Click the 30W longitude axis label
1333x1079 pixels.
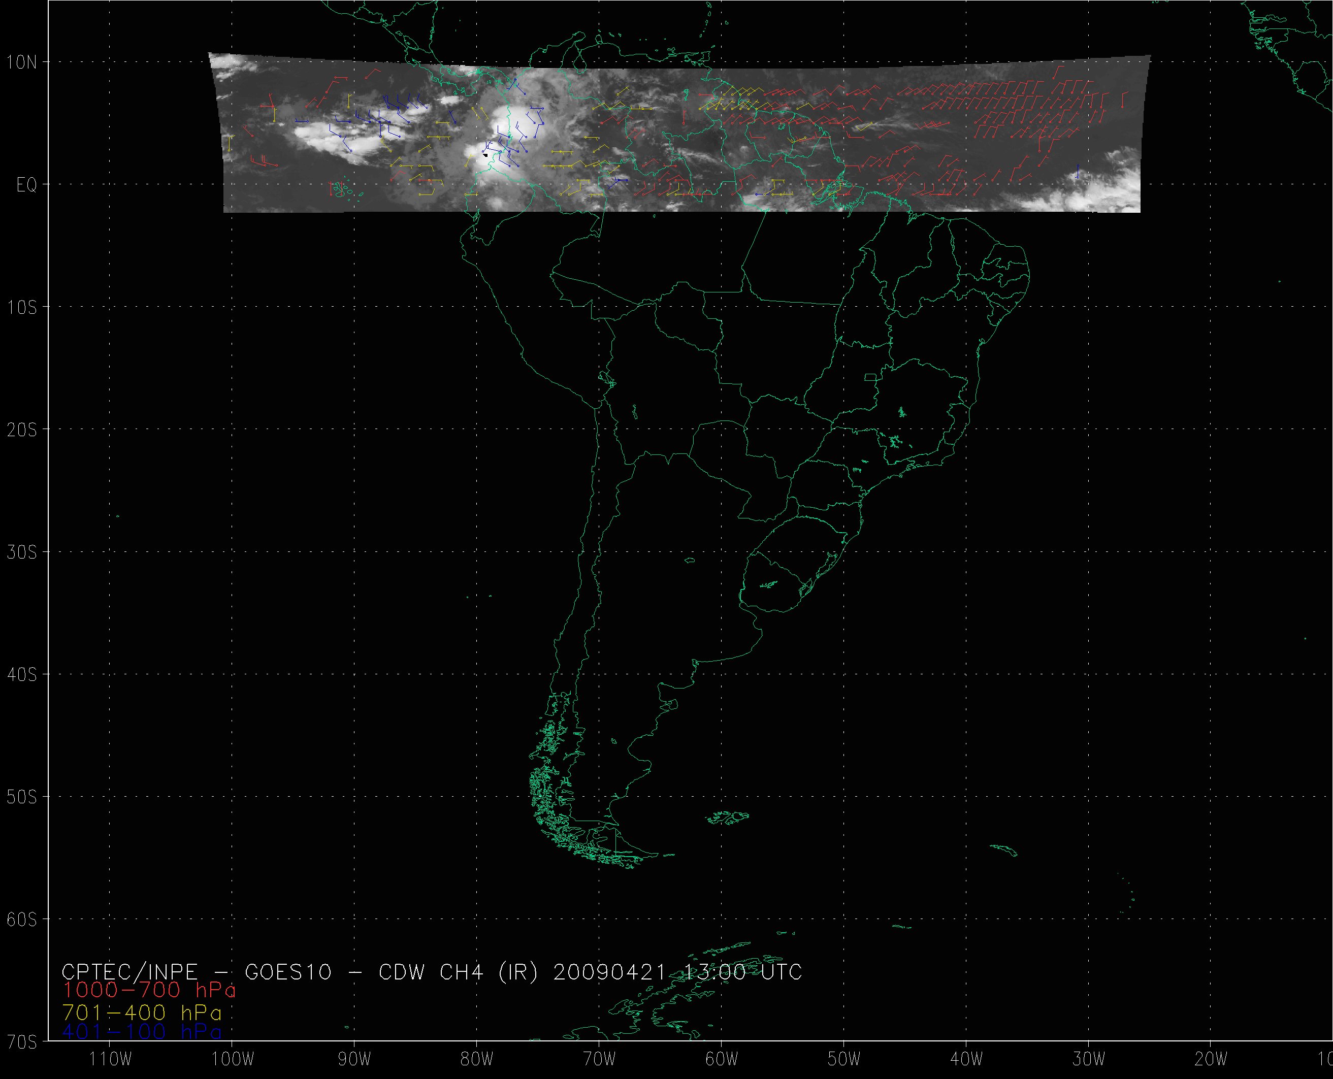point(1089,1059)
